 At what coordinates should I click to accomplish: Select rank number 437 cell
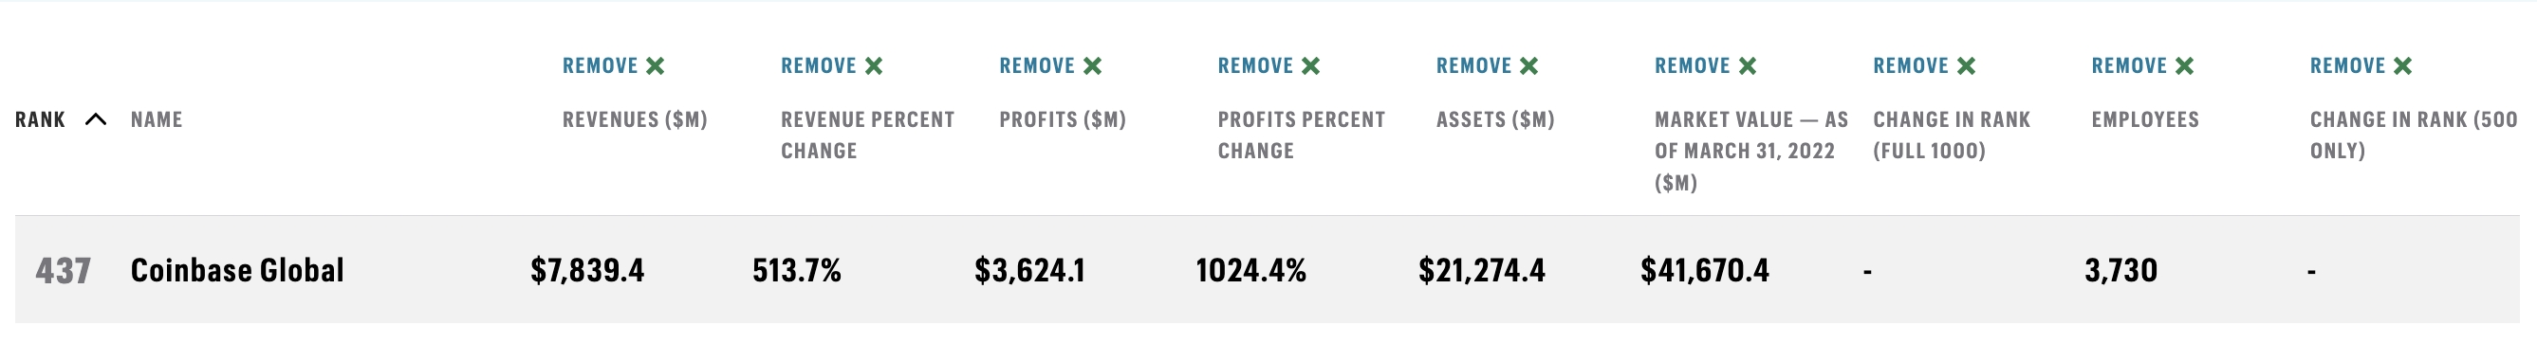click(x=63, y=270)
